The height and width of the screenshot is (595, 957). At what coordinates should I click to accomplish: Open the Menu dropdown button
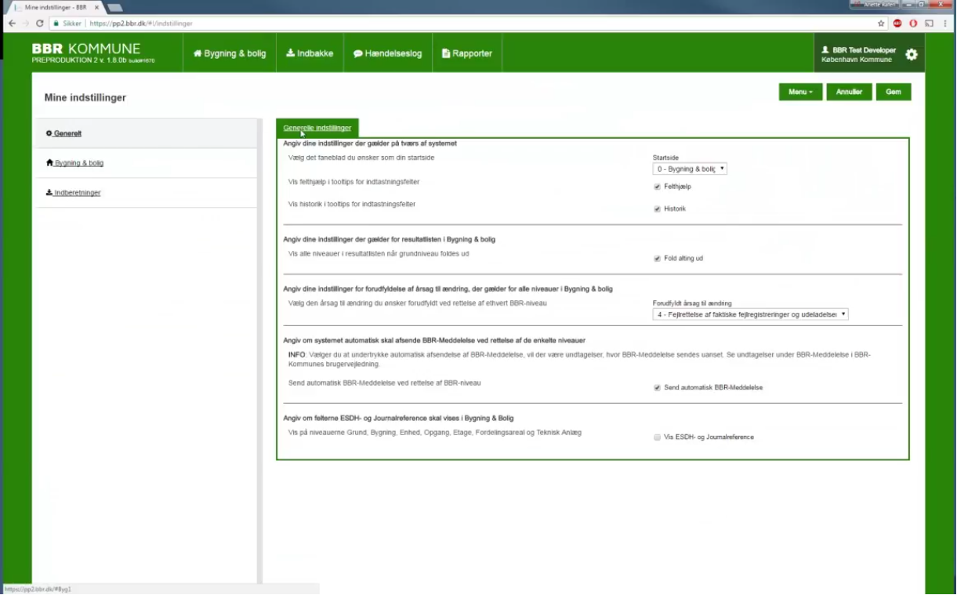tap(800, 92)
